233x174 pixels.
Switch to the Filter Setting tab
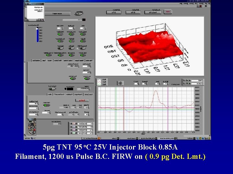point(58,61)
